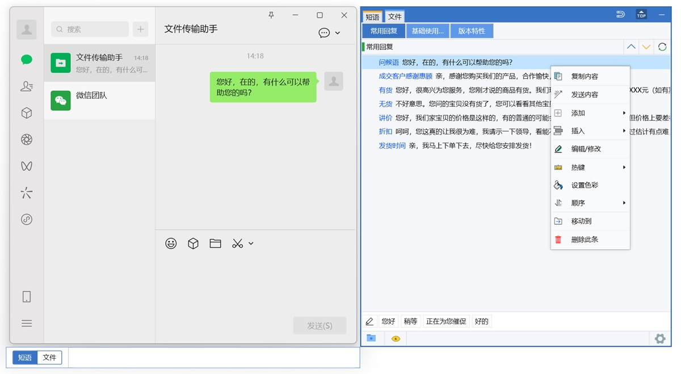Open the emoji picker in chat toolbar
The image size is (681, 374).
(x=171, y=243)
